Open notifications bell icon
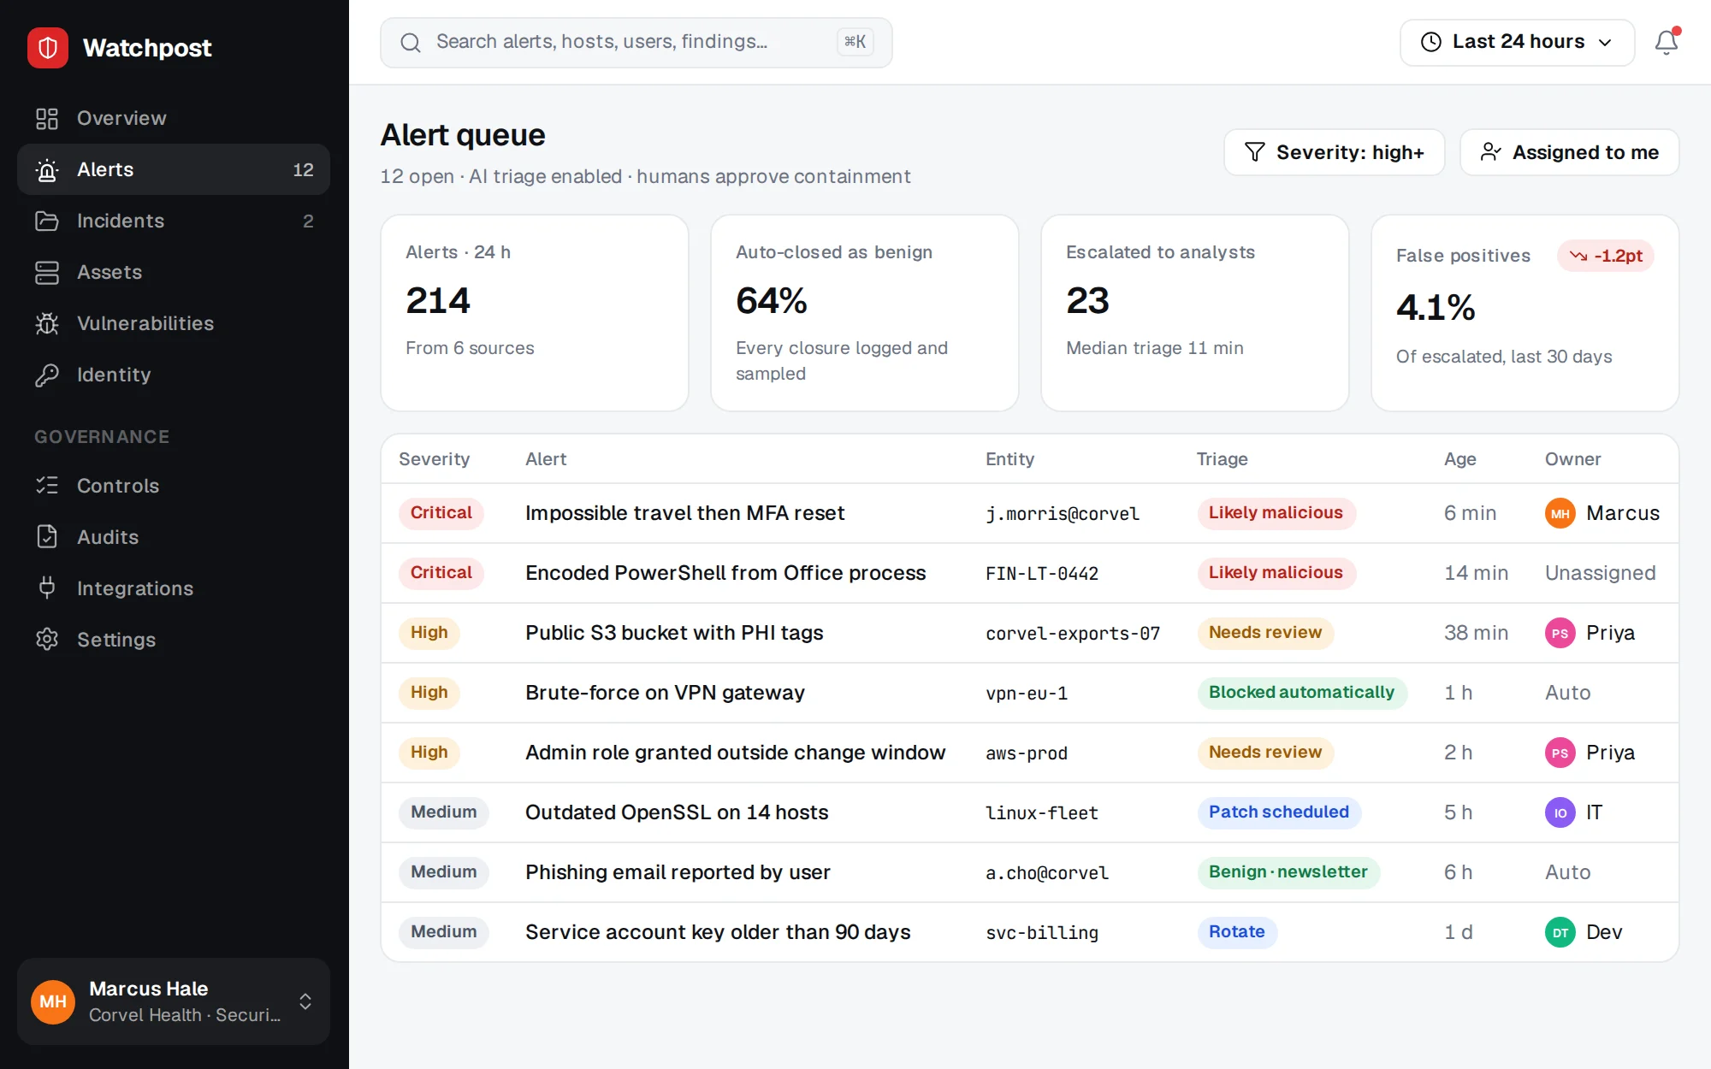Image resolution: width=1711 pixels, height=1069 pixels. [x=1667, y=42]
